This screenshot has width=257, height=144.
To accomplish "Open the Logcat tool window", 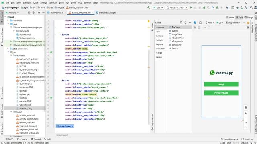I will 22,139.
